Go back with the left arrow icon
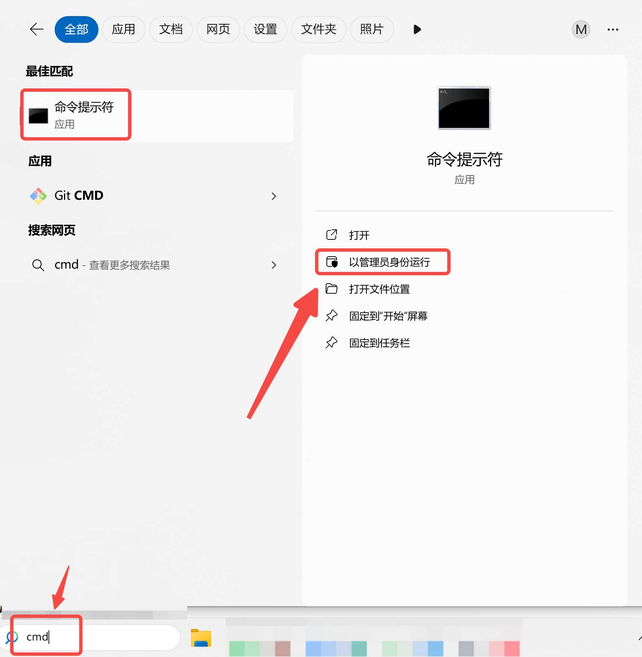The height and width of the screenshot is (657, 642). (x=37, y=29)
